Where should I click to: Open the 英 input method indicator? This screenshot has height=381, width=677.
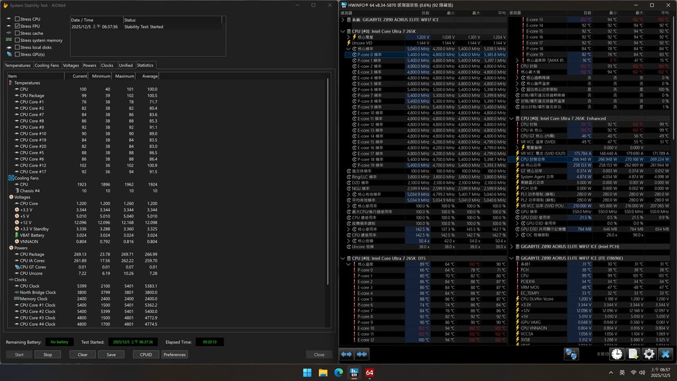[622, 373]
